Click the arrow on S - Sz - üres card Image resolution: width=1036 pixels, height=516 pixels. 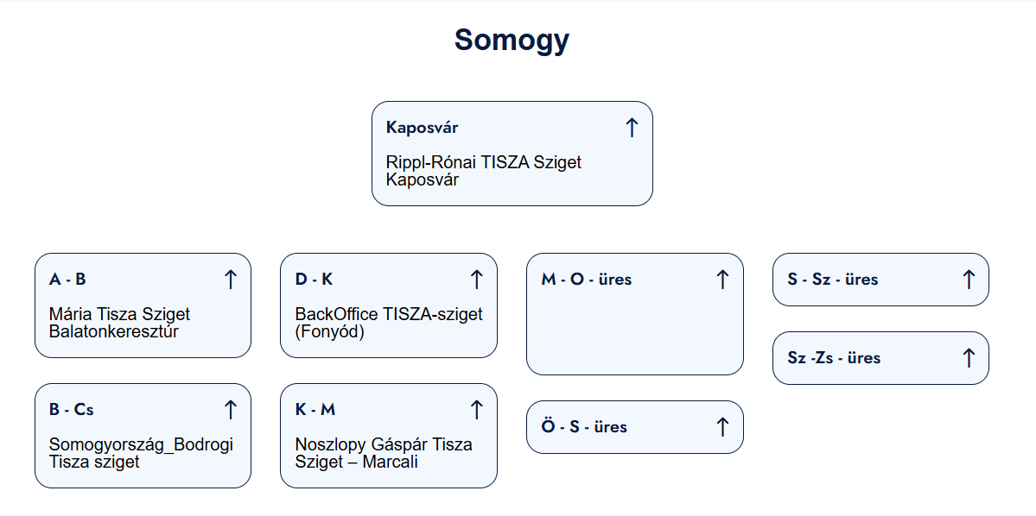(x=969, y=280)
